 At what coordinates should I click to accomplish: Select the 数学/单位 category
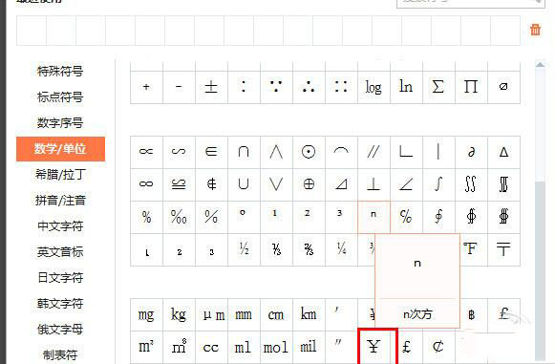tap(60, 149)
